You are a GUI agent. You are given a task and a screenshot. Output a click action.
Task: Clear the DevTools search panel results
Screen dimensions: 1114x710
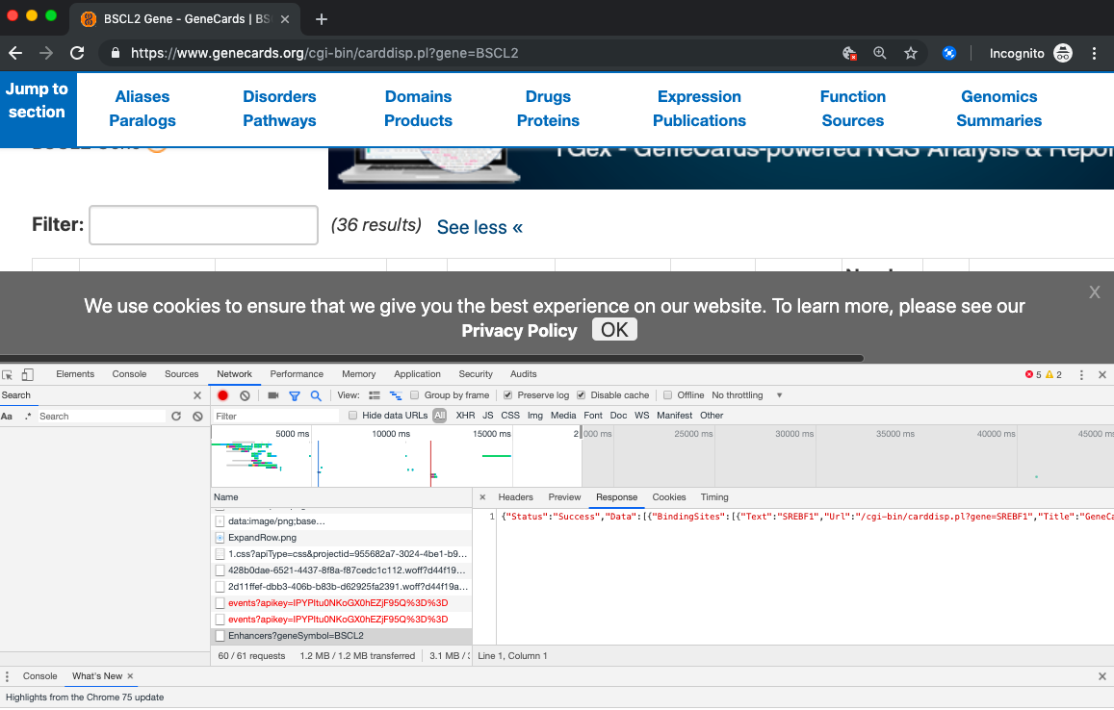(198, 416)
